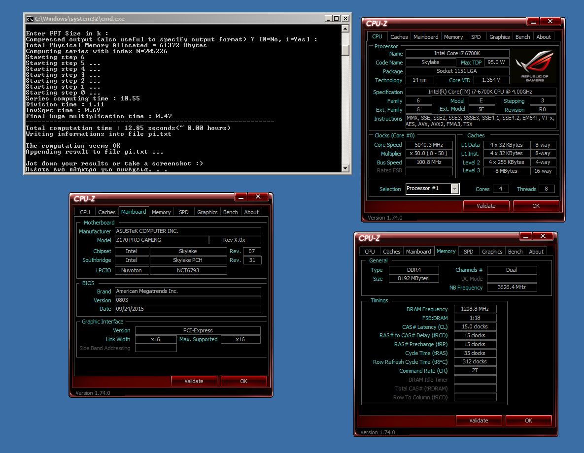Click Validate in the Mainboard window

coord(194,381)
